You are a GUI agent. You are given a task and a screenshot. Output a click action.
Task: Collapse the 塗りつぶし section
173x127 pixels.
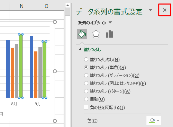pos(80,49)
